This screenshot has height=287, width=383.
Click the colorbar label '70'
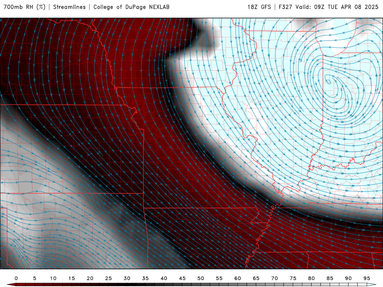point(274,278)
